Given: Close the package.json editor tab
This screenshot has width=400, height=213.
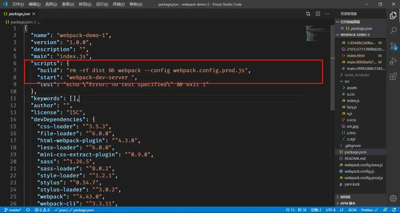Looking at the screenshot, I should (34, 14).
